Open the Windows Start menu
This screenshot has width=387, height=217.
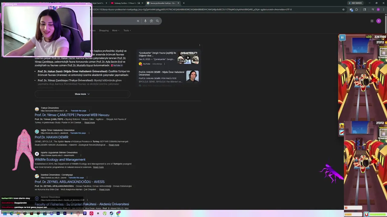[x=4, y=213]
